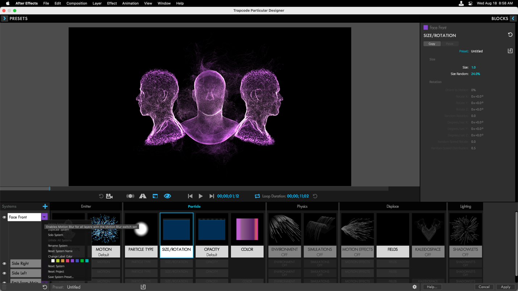Open Control Center in menu bar
This screenshot has width=518, height=291.
pyautogui.click(x=470, y=3)
